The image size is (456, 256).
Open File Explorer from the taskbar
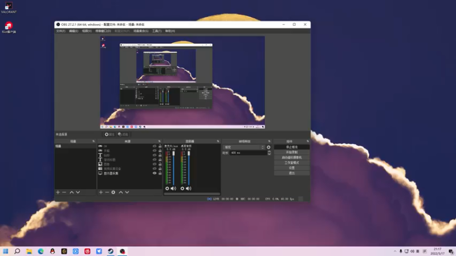point(29,251)
